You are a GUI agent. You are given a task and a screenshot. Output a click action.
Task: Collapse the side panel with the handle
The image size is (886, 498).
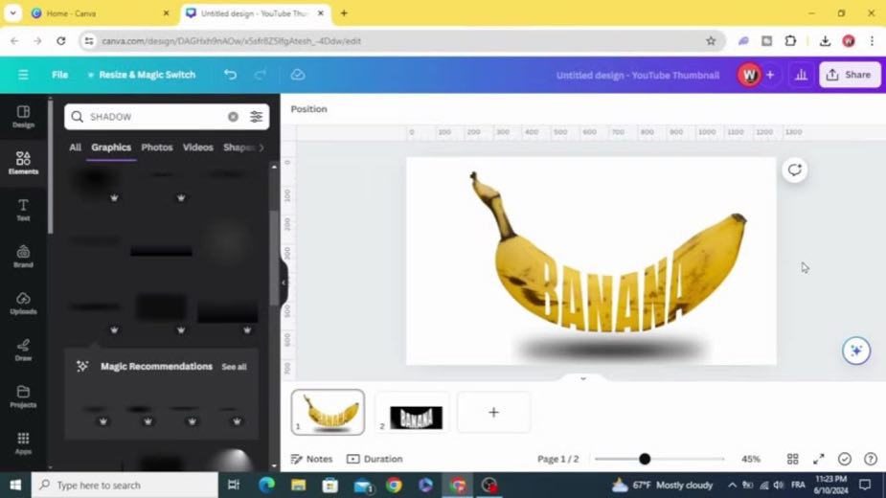(284, 283)
